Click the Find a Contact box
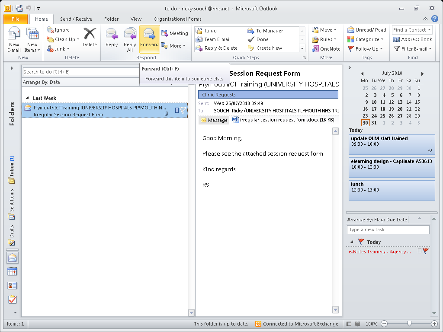Viewport: 443px width, 332px height. coord(412,30)
